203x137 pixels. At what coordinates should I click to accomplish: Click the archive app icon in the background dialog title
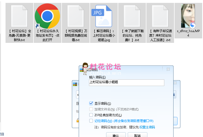pos(75,84)
